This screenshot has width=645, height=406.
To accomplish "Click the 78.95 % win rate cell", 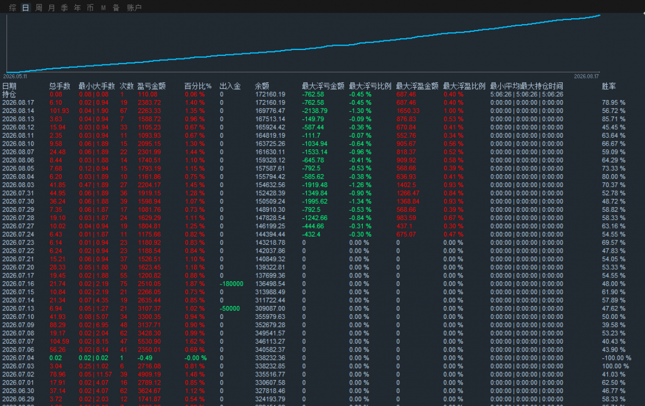I will pos(614,103).
